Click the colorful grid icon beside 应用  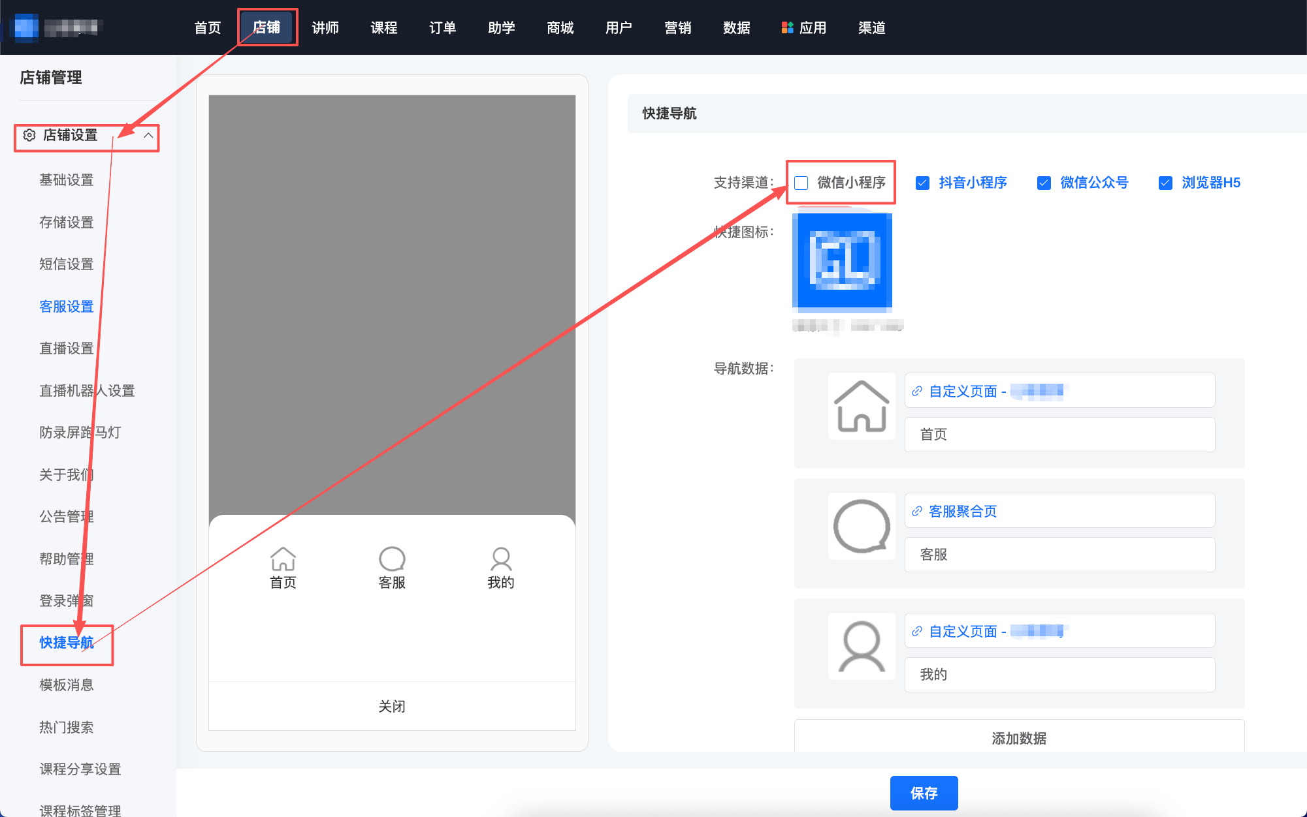[787, 27]
